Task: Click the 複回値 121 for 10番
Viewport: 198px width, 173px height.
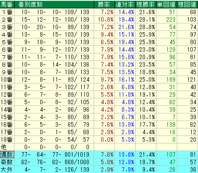Action: (192, 79)
